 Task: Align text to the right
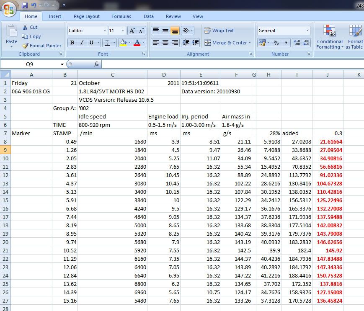click(x=175, y=43)
